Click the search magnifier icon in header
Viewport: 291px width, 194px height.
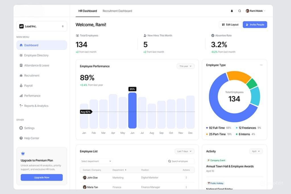240,11
